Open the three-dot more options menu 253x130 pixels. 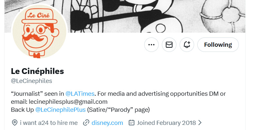click(151, 45)
